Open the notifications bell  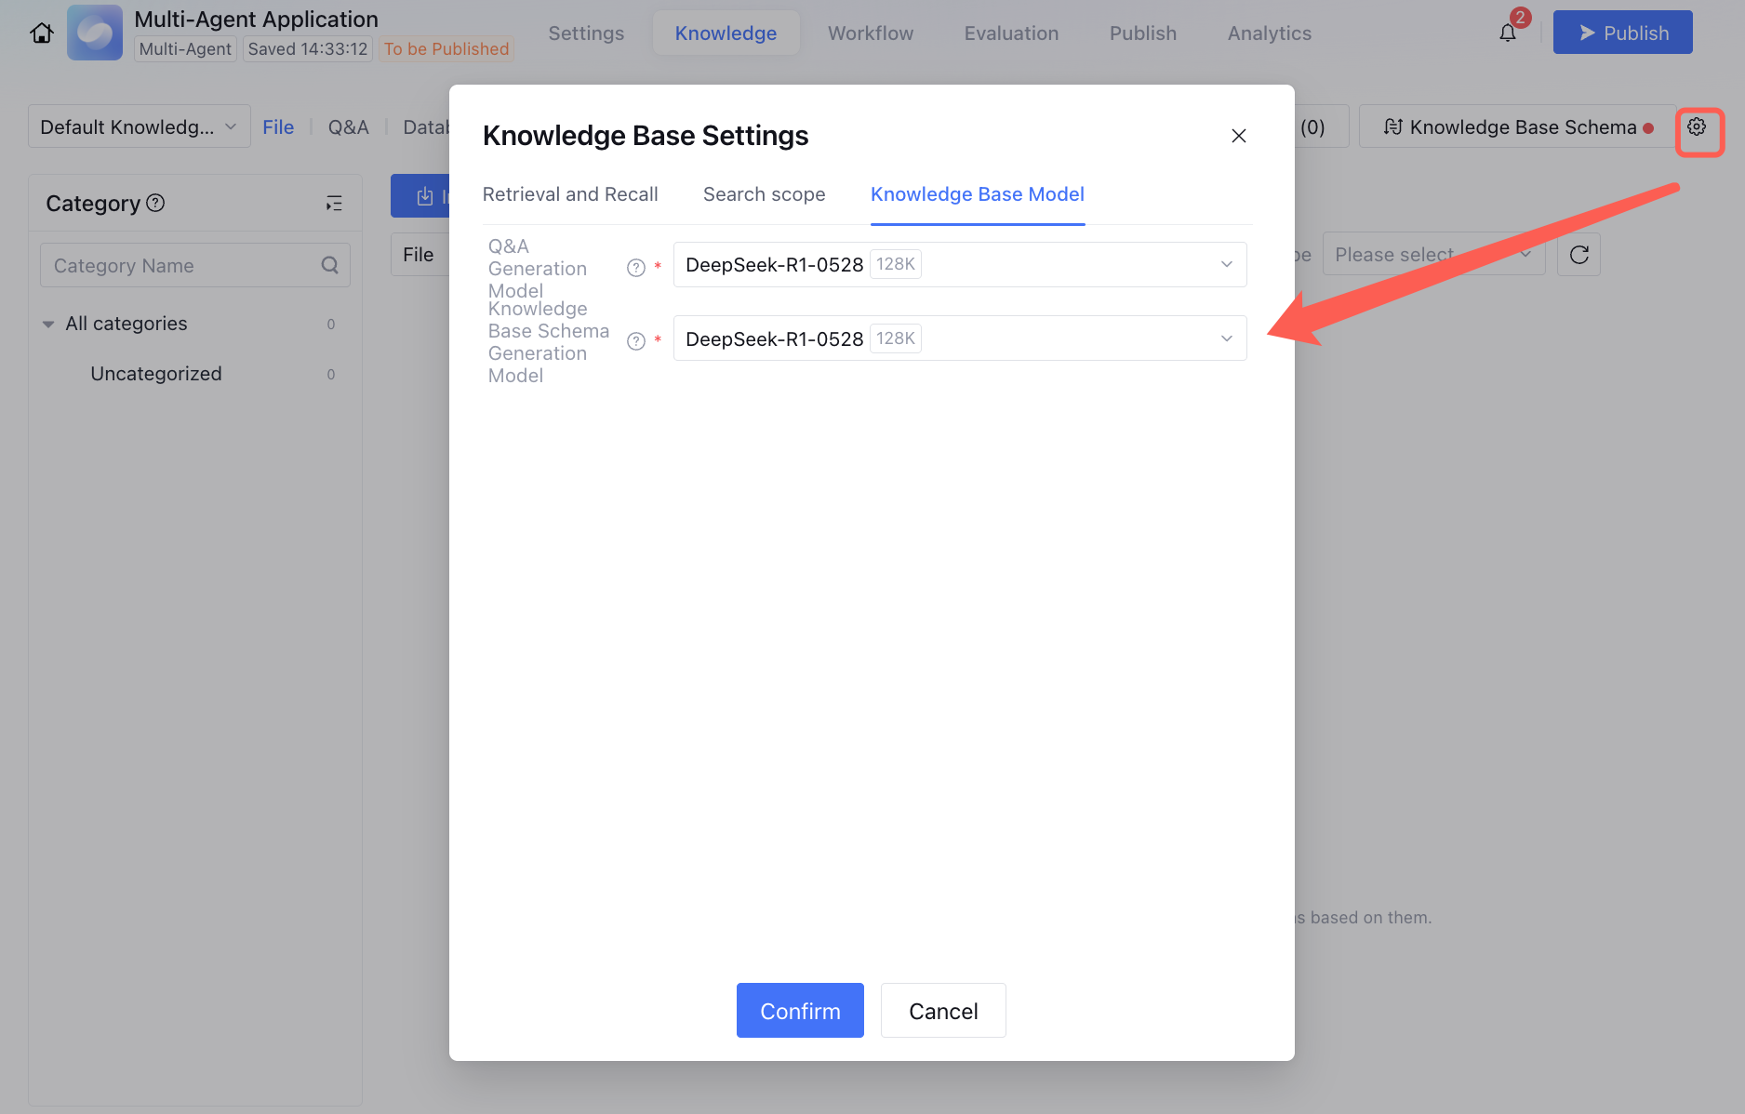(x=1508, y=33)
